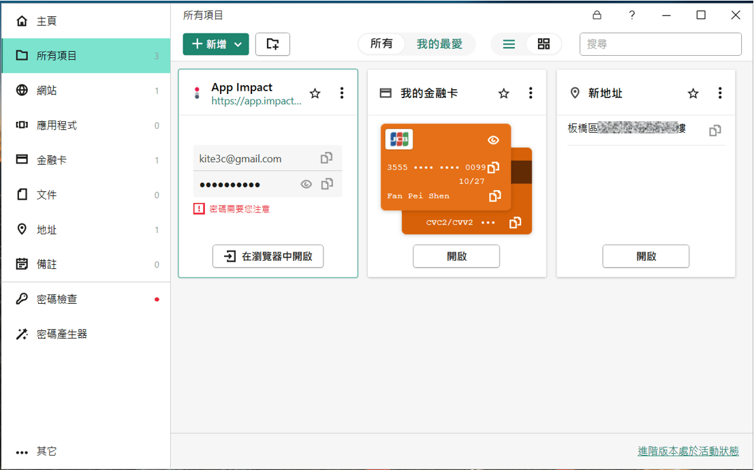Select the 我的最愛 filter tab
Screen dimensions: 754x470
[x=439, y=44]
